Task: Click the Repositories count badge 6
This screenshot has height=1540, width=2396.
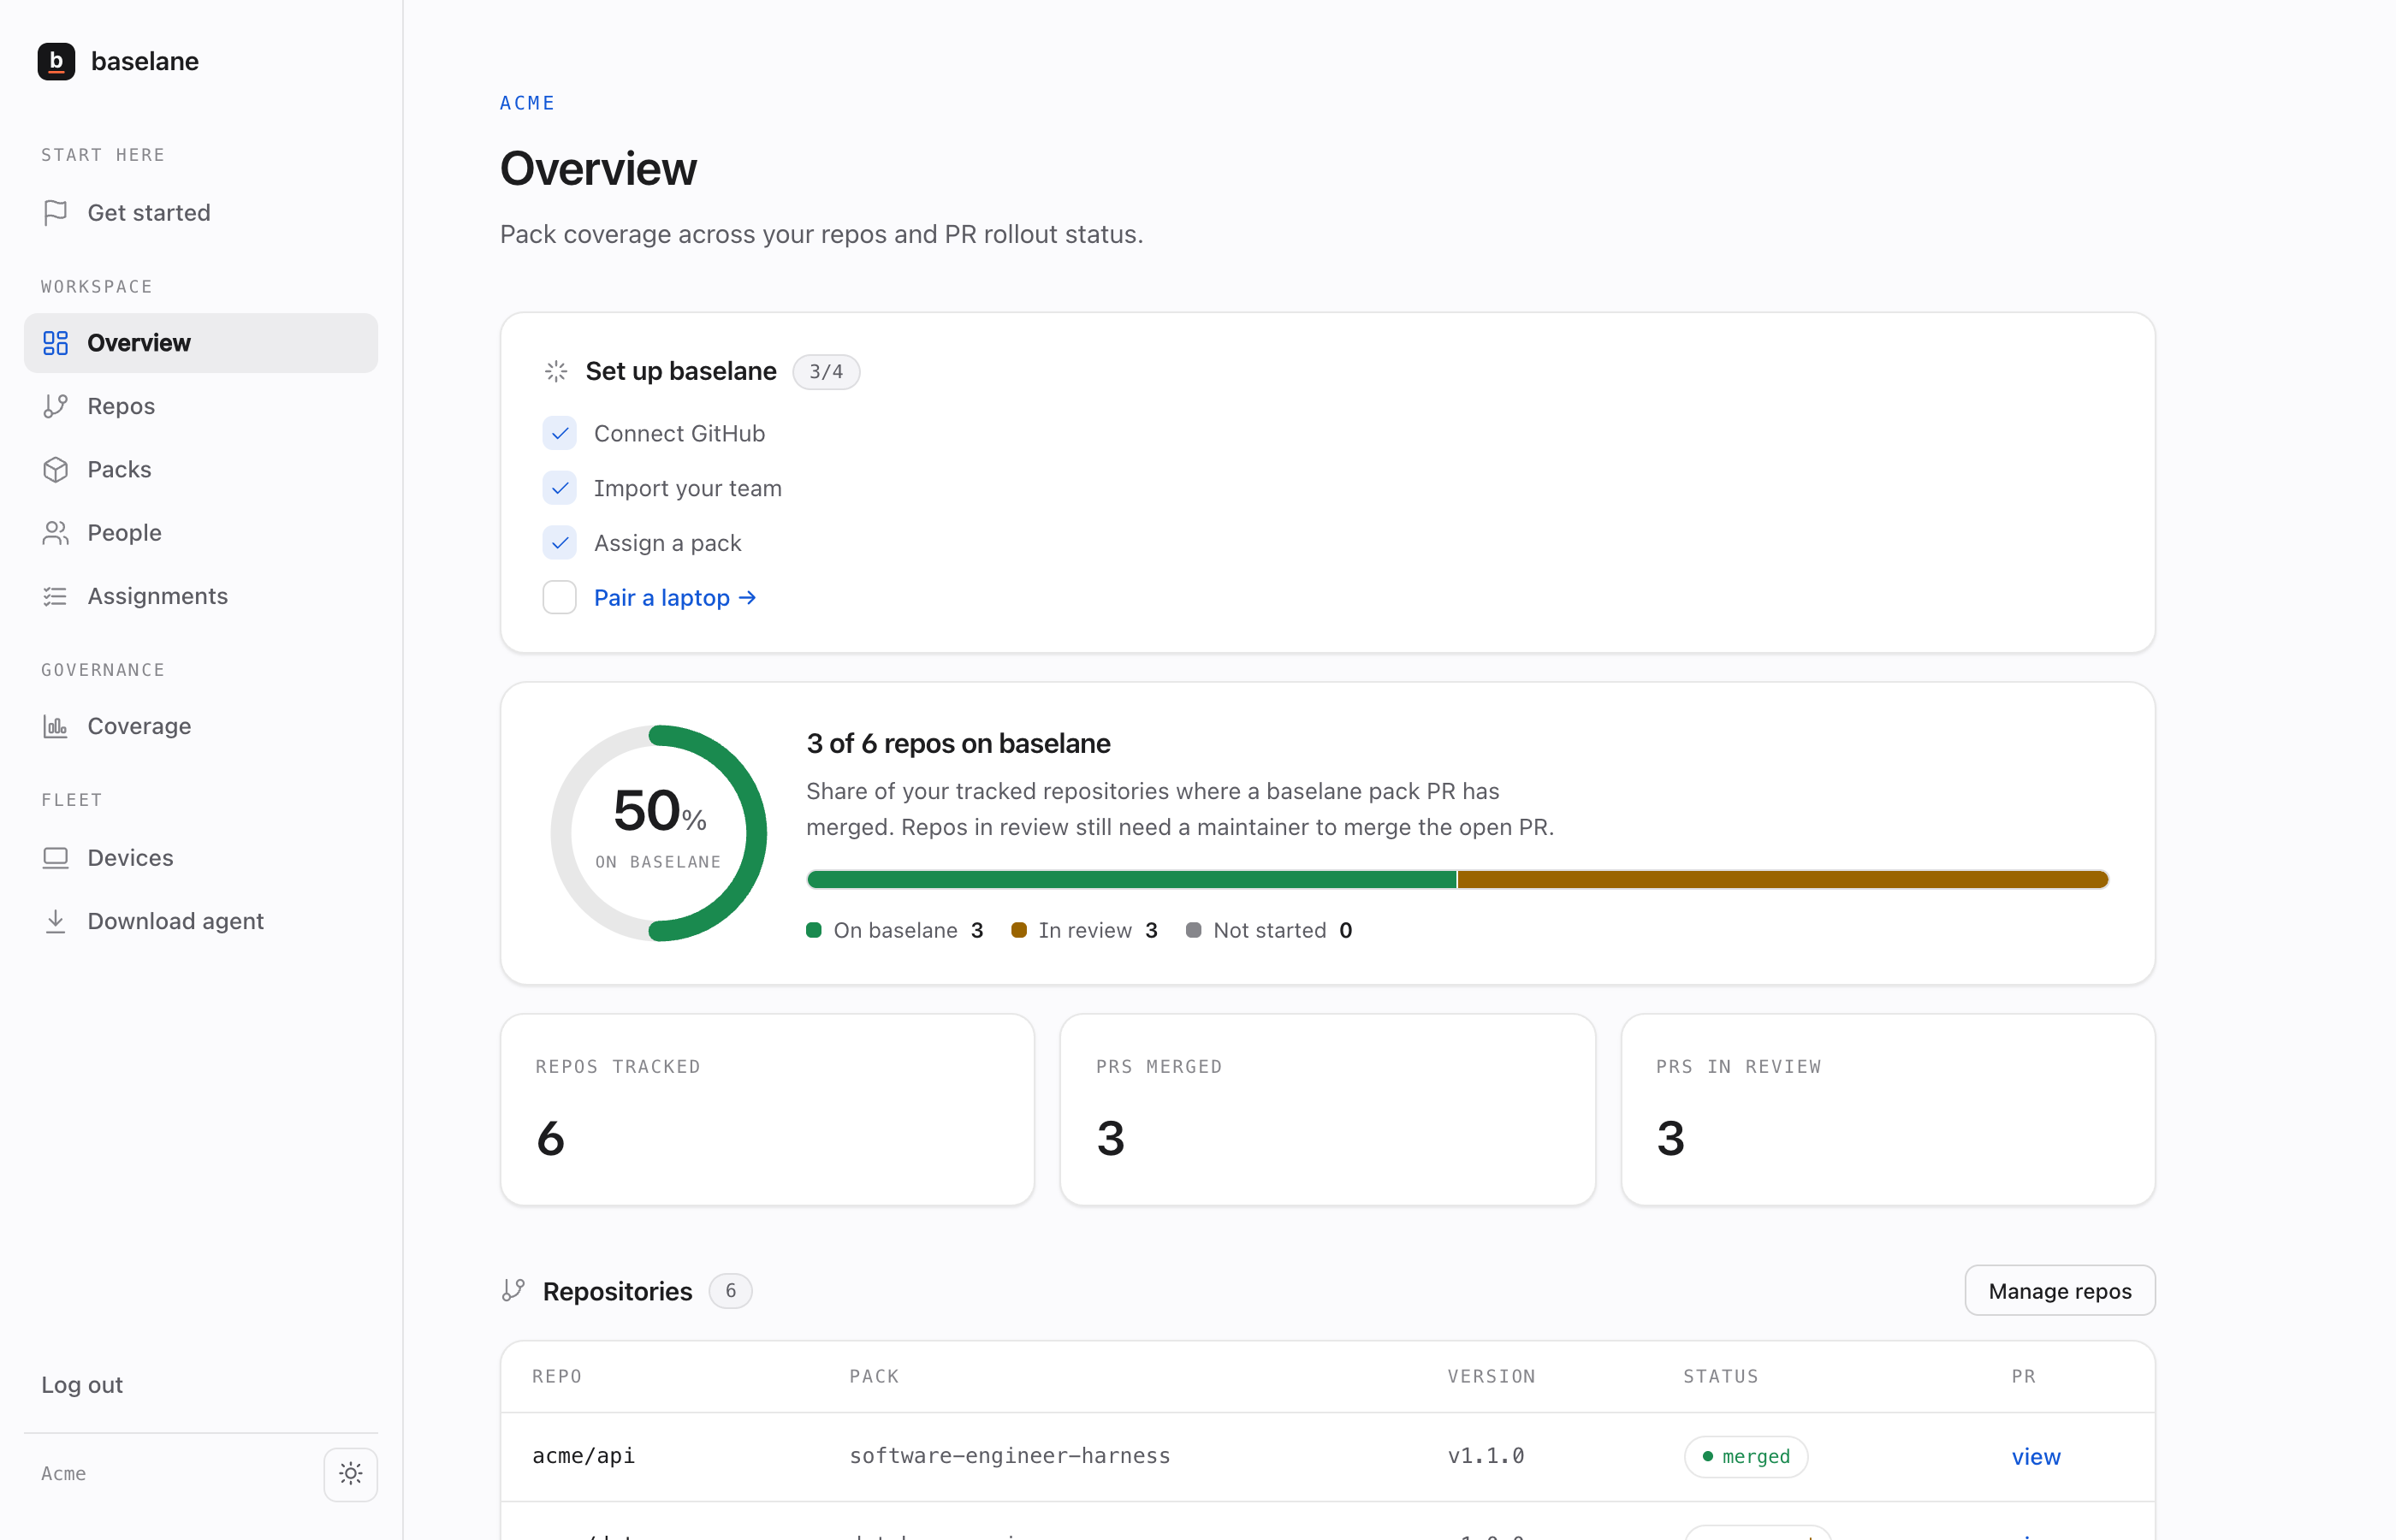Action: coord(731,1290)
